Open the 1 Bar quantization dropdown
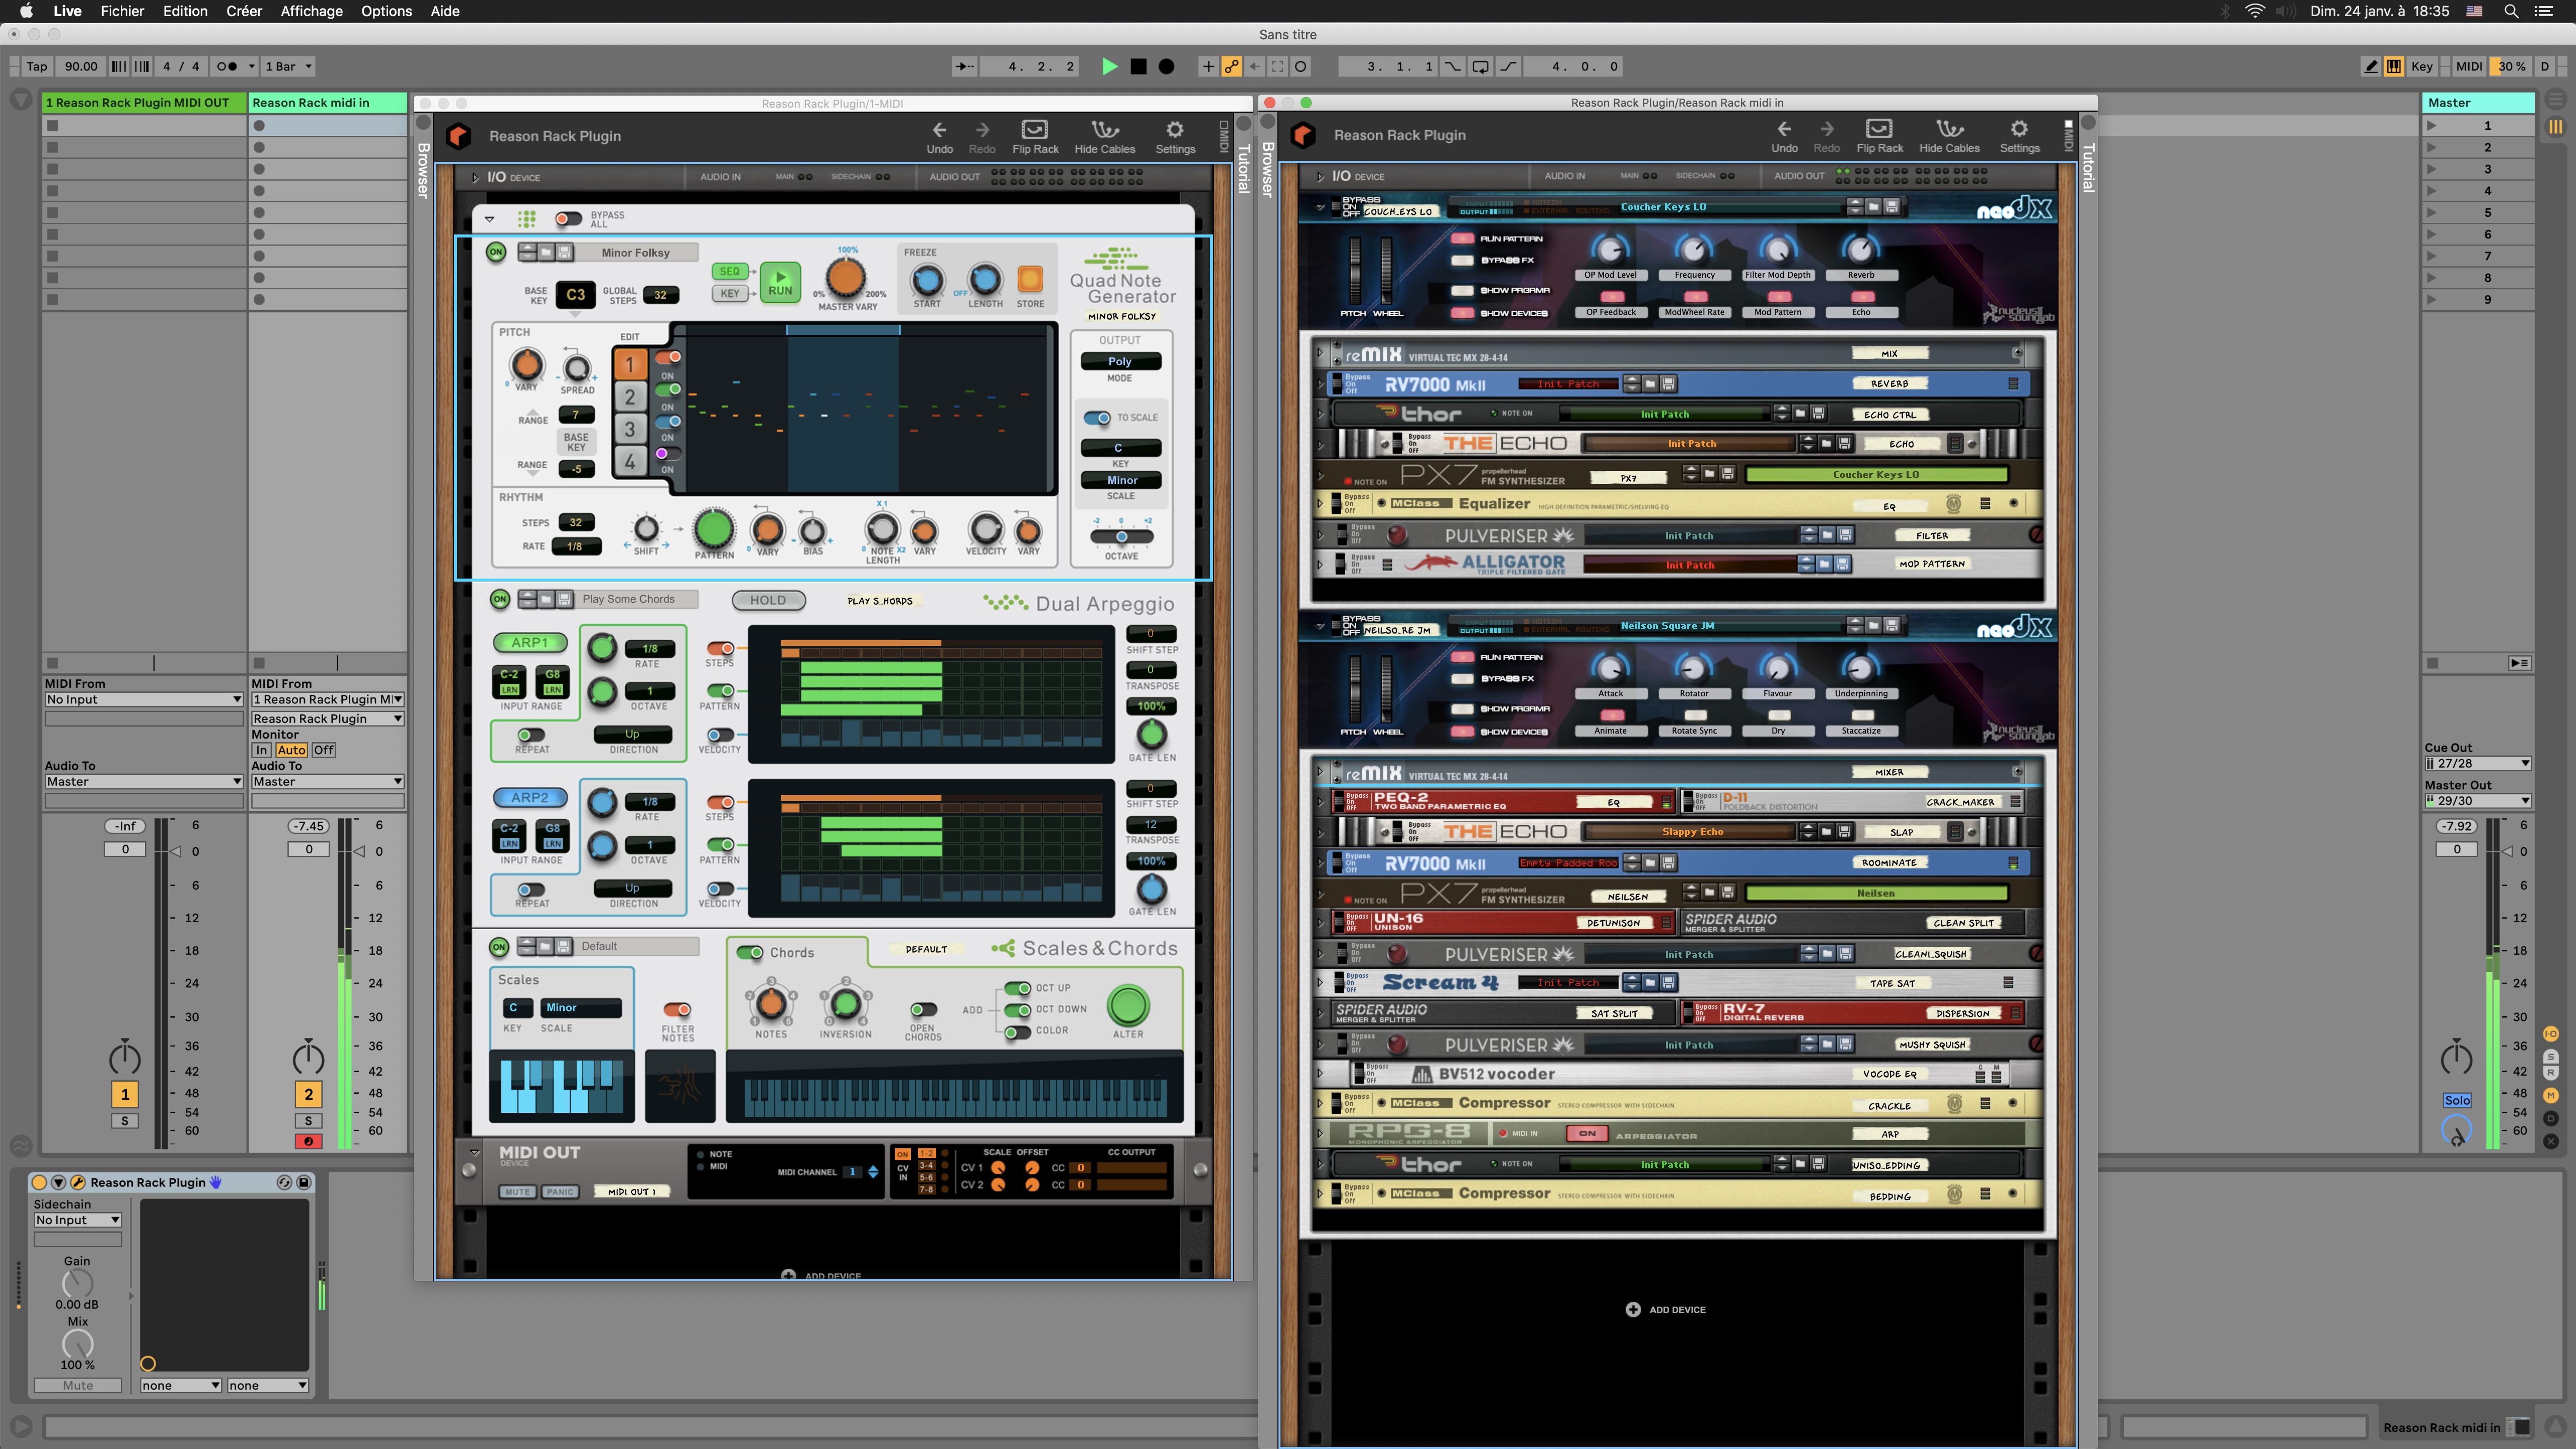Viewport: 2576px width, 1449px height. 289,66
